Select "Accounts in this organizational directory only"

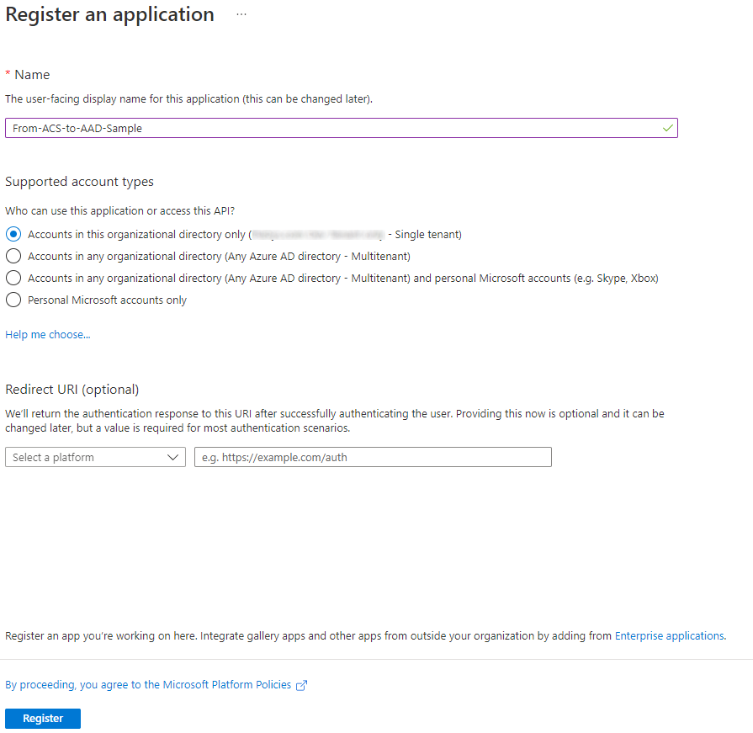(13, 234)
